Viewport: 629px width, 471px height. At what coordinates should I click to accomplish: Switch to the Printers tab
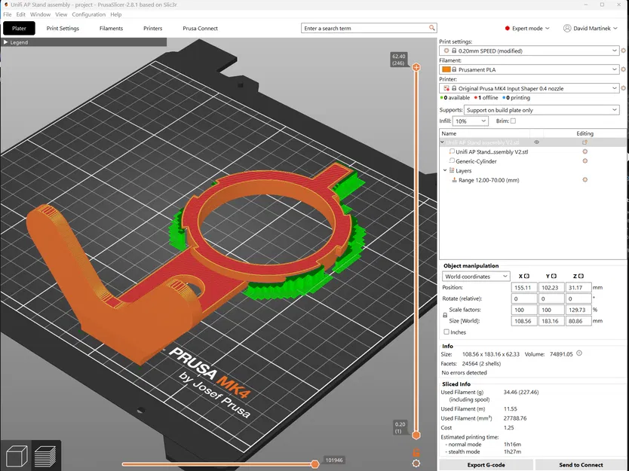click(153, 28)
